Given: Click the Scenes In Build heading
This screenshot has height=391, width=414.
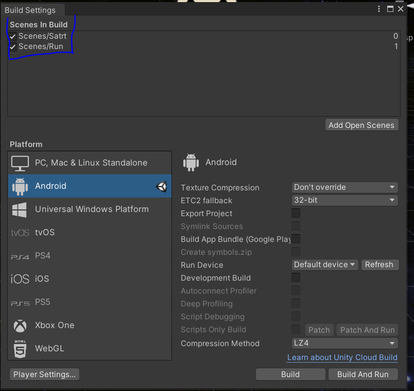Looking at the screenshot, I should pos(39,25).
